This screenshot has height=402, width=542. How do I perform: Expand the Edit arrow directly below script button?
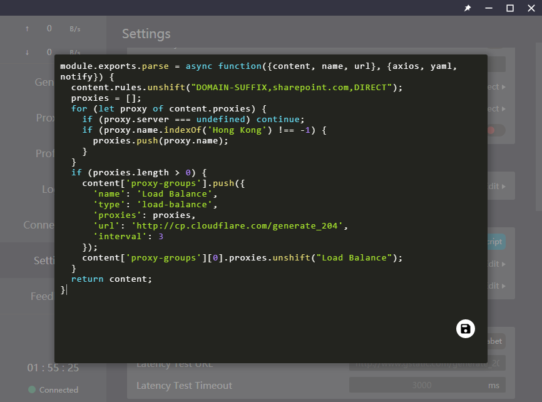pos(499,264)
